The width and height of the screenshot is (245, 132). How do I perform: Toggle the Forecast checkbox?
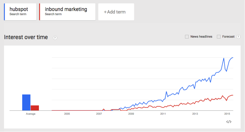(219, 37)
